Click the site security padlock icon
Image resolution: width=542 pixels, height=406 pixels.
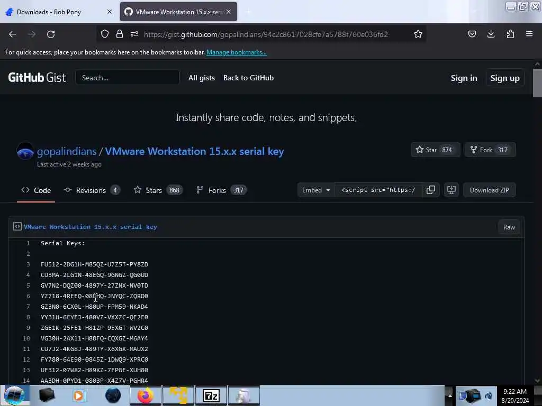(x=120, y=34)
